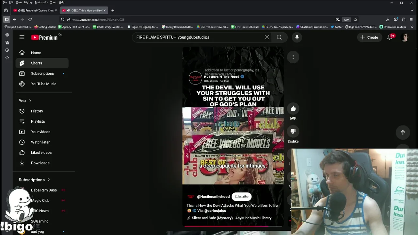The image size is (418, 235).
Task: Open the Streamlabs Youtube bookmark
Action: click(x=393, y=27)
